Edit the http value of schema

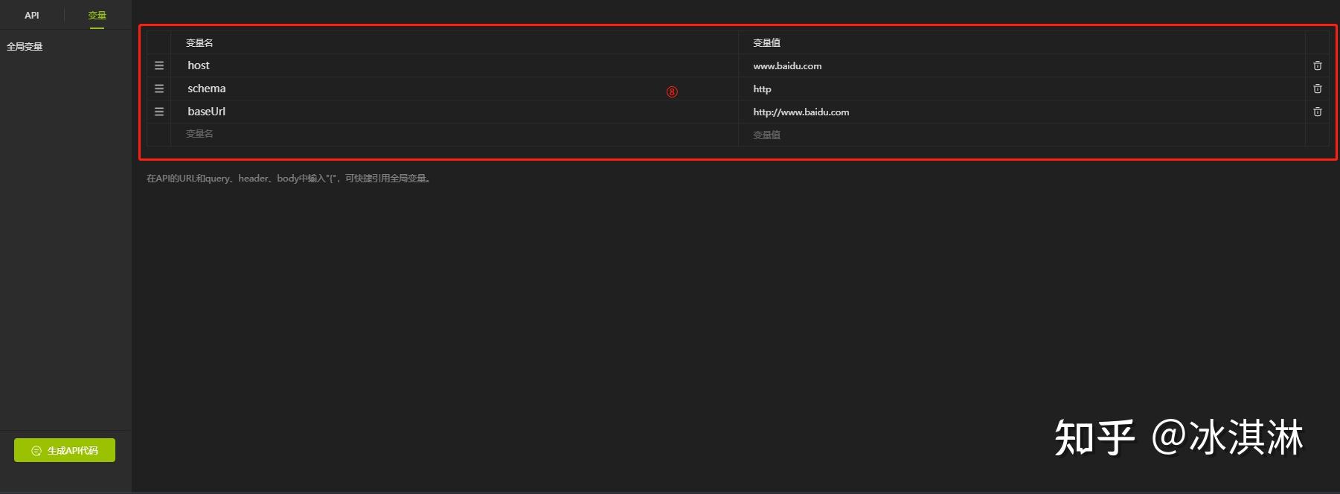coord(1022,89)
